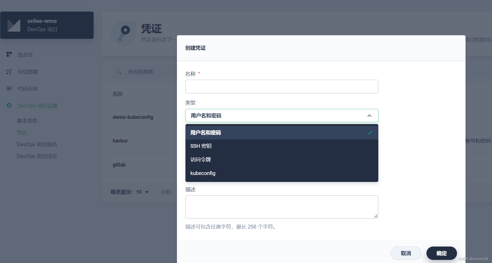Click 确定 button to confirm credential
Viewport: 492px width, 263px height.
click(x=442, y=253)
